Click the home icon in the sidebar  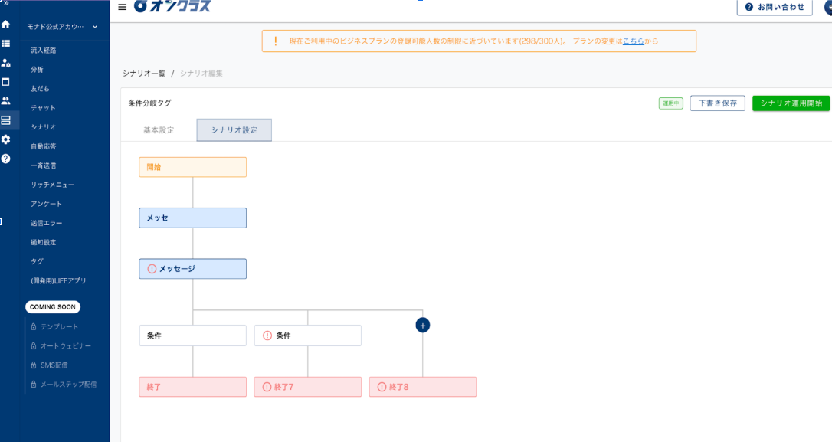tap(6, 25)
